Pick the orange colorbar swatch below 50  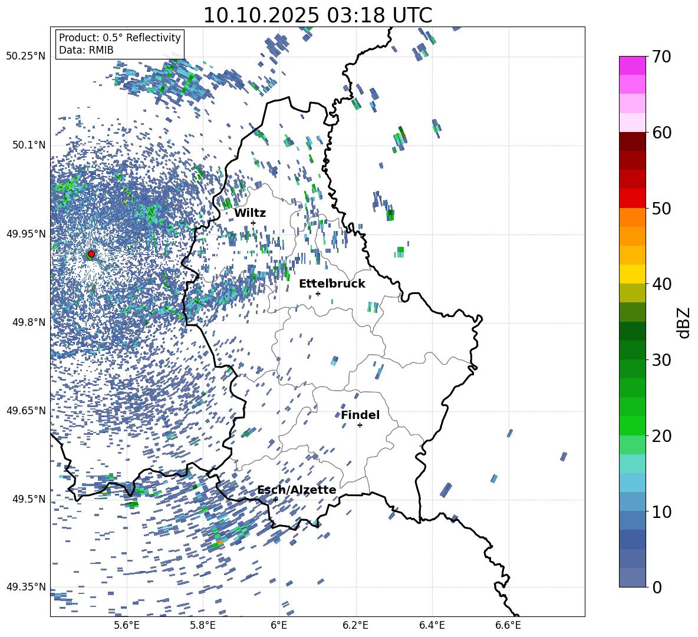tap(633, 217)
